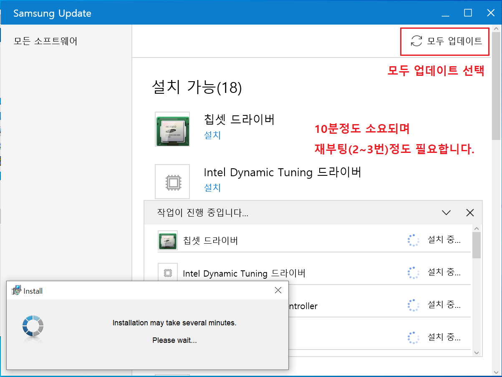Click the 설치 가능(18) heading
502x377 pixels.
pos(197,87)
